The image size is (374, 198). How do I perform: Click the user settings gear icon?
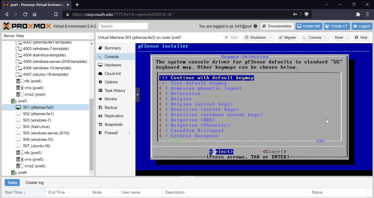[255, 26]
